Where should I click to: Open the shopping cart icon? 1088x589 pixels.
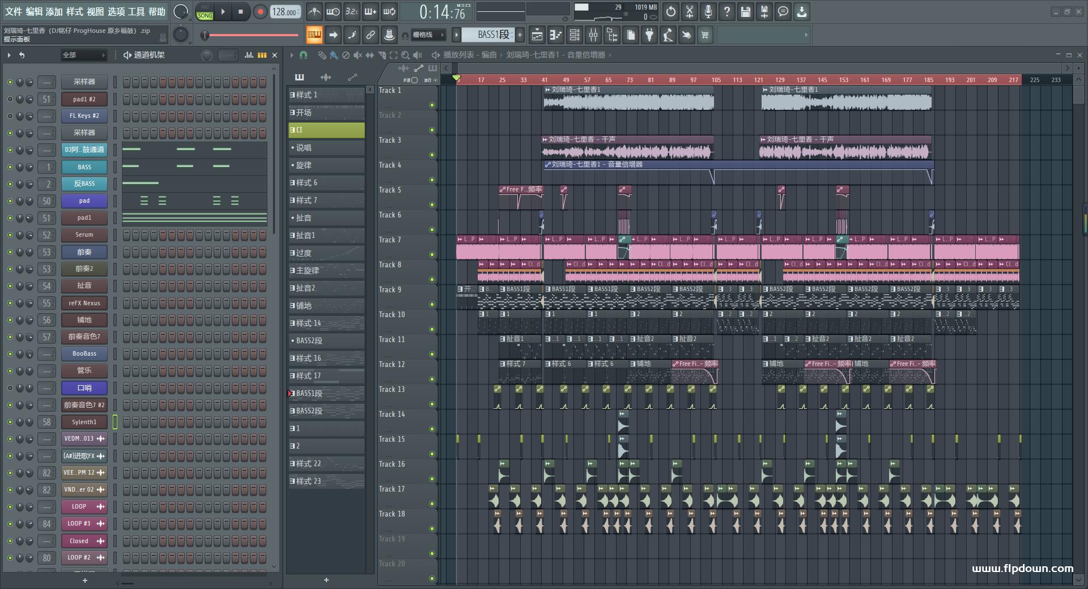pos(705,35)
